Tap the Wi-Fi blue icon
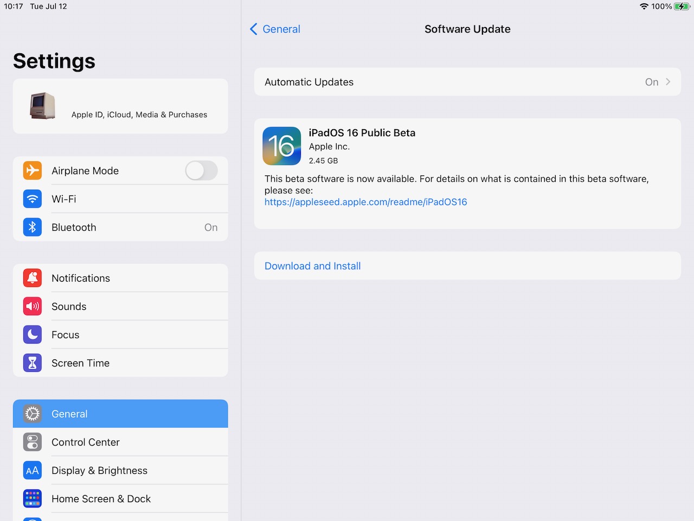This screenshot has width=694, height=521. (x=33, y=199)
